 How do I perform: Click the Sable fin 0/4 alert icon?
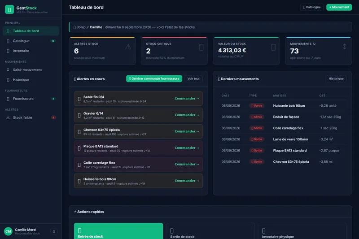pos(79,99)
